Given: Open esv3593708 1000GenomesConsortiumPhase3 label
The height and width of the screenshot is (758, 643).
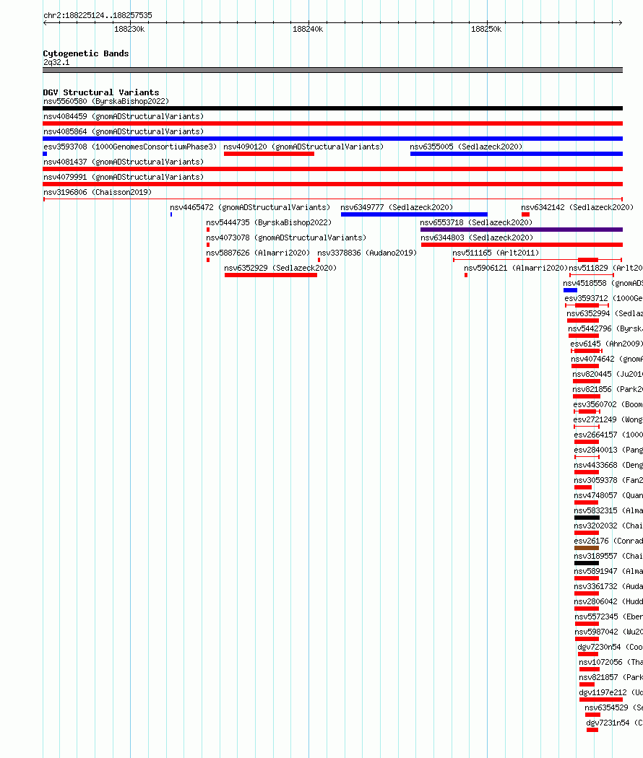Looking at the screenshot, I should [130, 147].
